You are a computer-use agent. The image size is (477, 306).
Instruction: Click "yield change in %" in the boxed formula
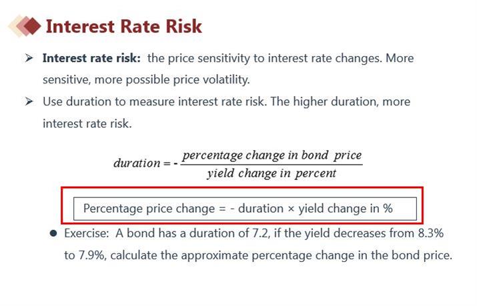tap(345, 209)
